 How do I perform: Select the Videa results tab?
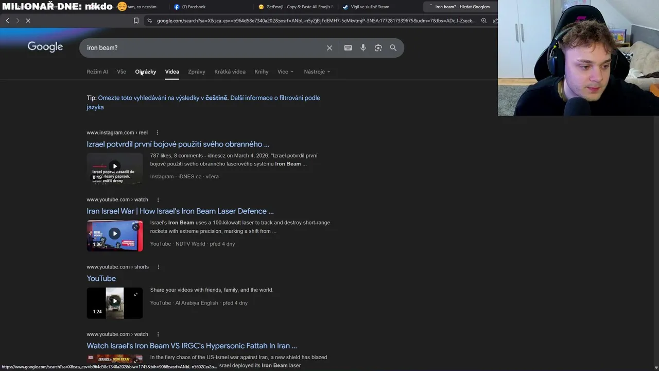tap(172, 72)
